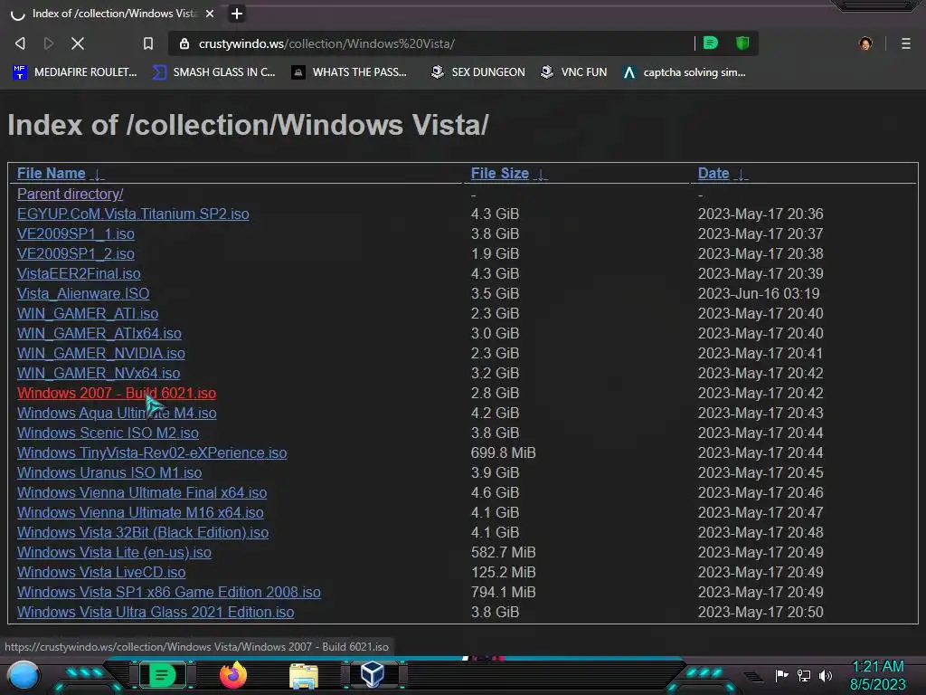Go back using the browser back arrow

20,43
